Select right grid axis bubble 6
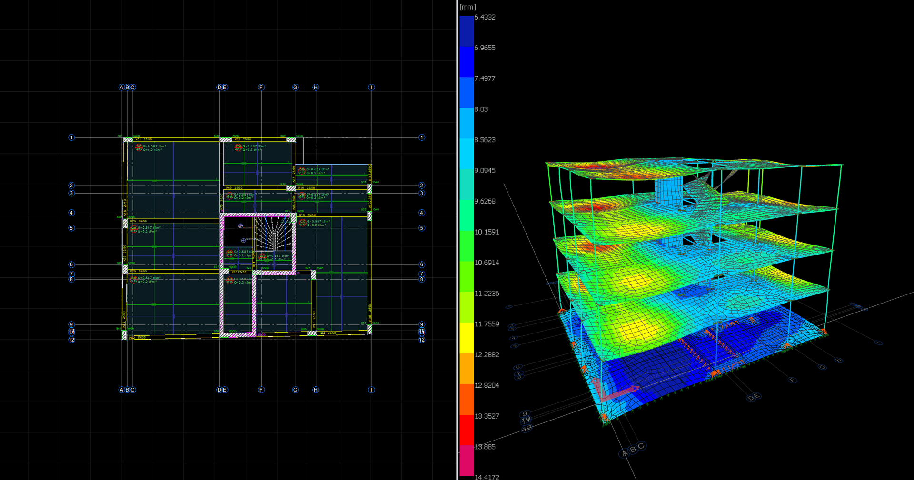 click(421, 264)
